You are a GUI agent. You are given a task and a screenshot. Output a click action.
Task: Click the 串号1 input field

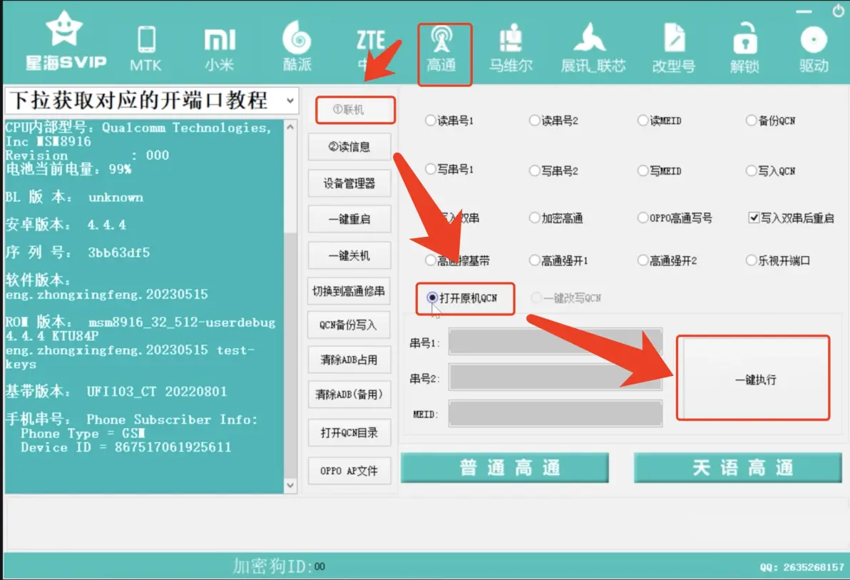coord(555,342)
